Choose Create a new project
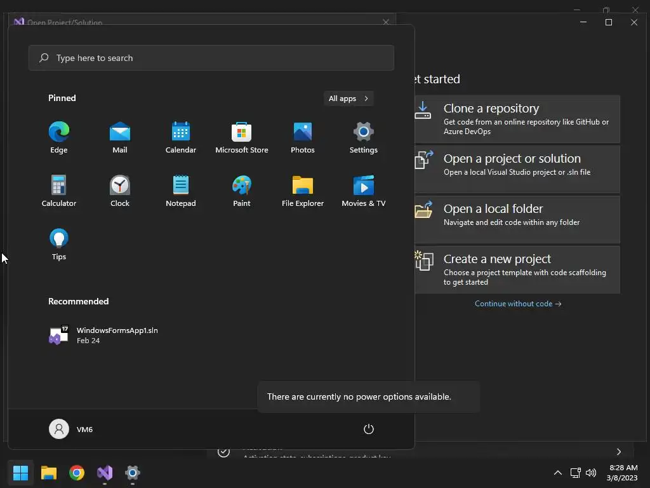 (x=517, y=269)
